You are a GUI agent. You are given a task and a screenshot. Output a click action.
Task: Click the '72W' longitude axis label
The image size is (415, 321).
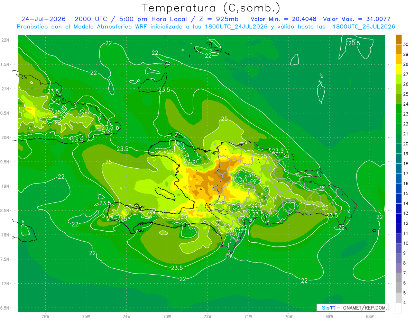[207, 316]
